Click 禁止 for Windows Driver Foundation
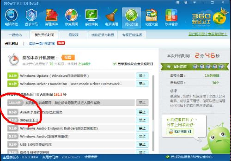This screenshot has height=161, width=231. pos(142,84)
